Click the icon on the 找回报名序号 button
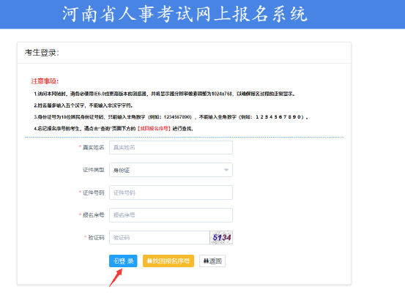Viewport: 405px width, 295px height. (x=149, y=261)
